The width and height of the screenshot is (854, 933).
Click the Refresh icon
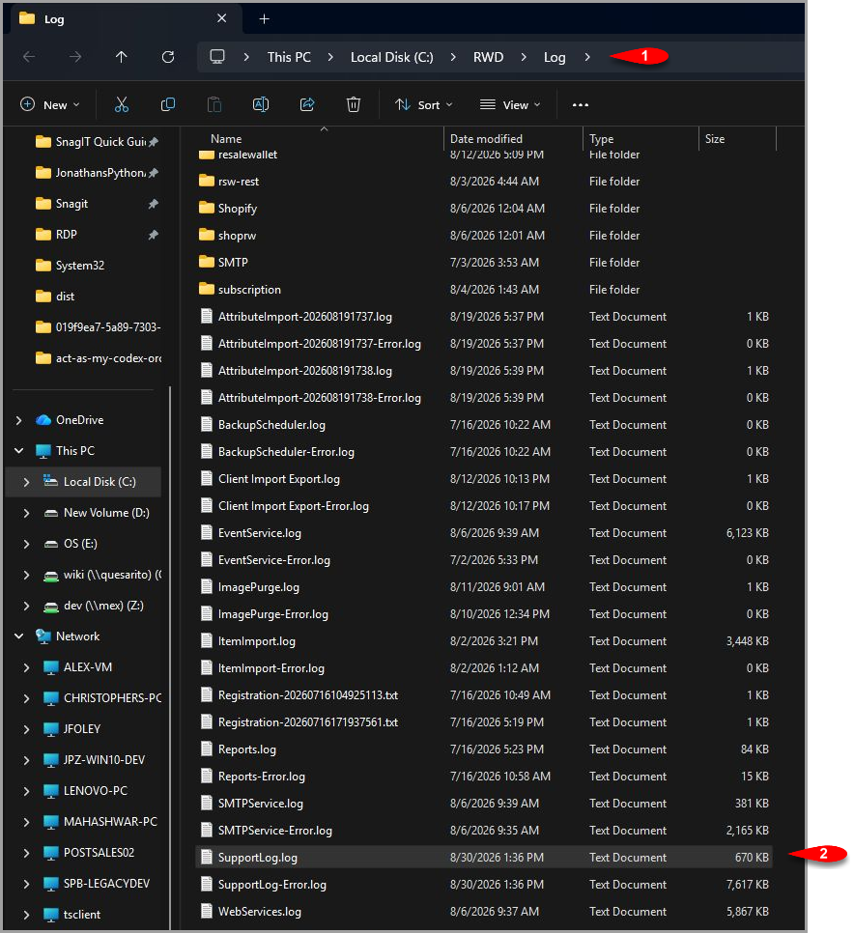pyautogui.click(x=168, y=57)
